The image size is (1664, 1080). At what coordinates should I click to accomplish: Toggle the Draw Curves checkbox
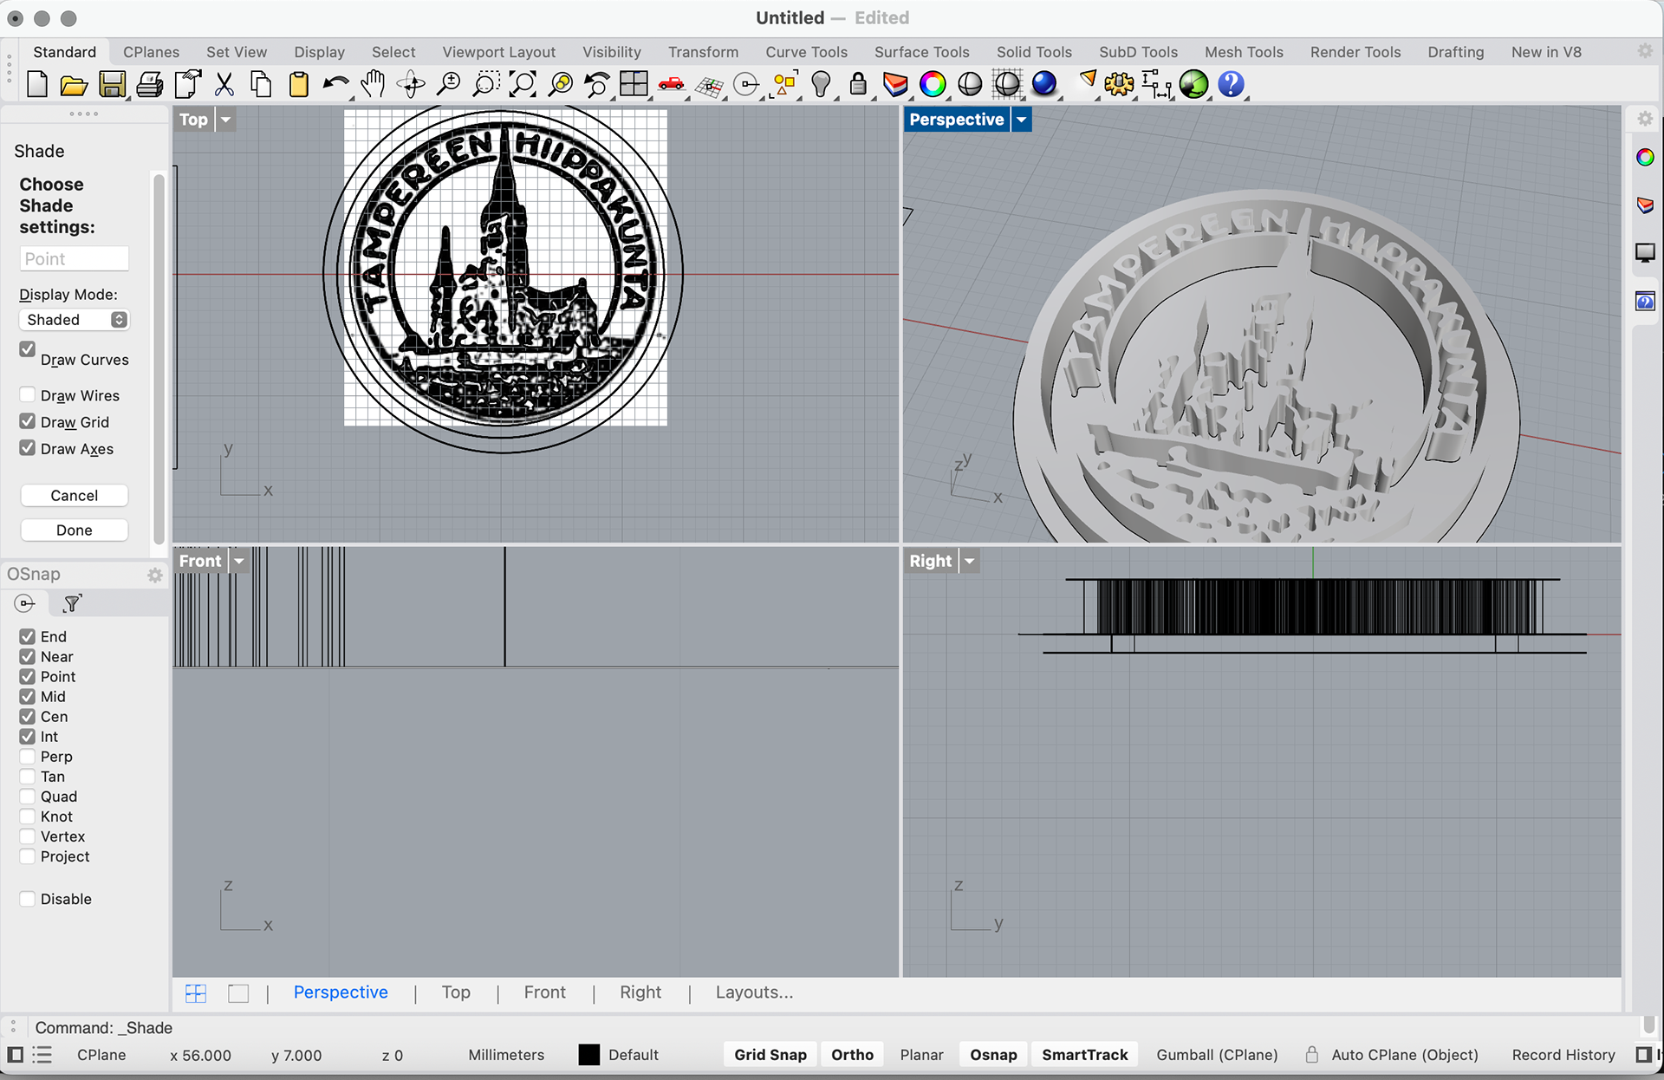coord(28,349)
